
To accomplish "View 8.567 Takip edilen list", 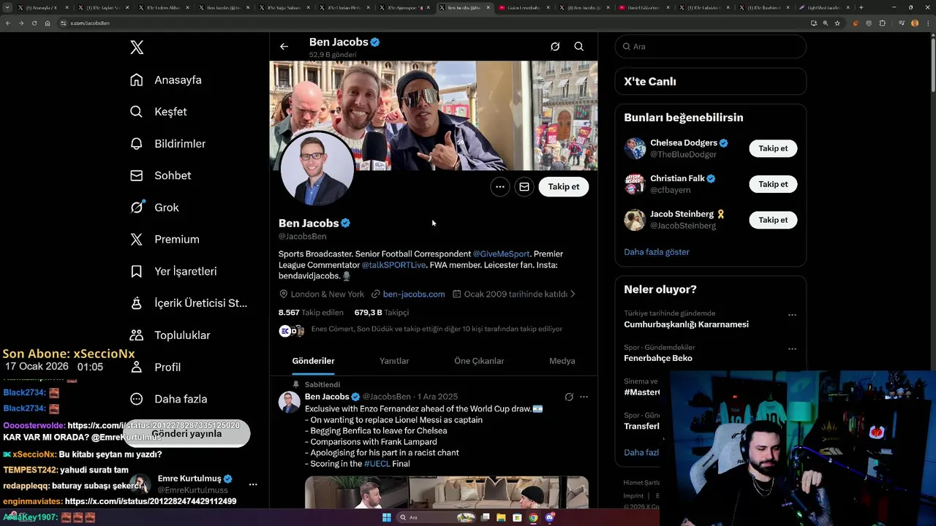I will pos(311,312).
